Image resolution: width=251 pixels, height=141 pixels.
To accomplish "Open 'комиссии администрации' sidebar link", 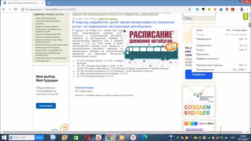I will [47, 37].
